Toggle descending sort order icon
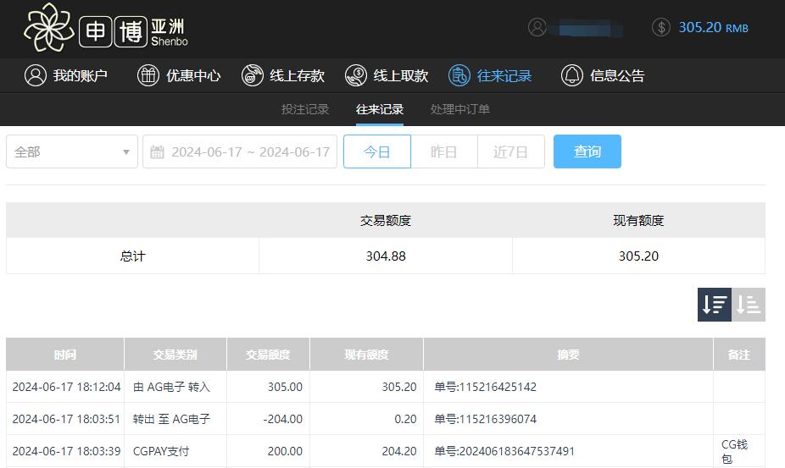 point(715,305)
